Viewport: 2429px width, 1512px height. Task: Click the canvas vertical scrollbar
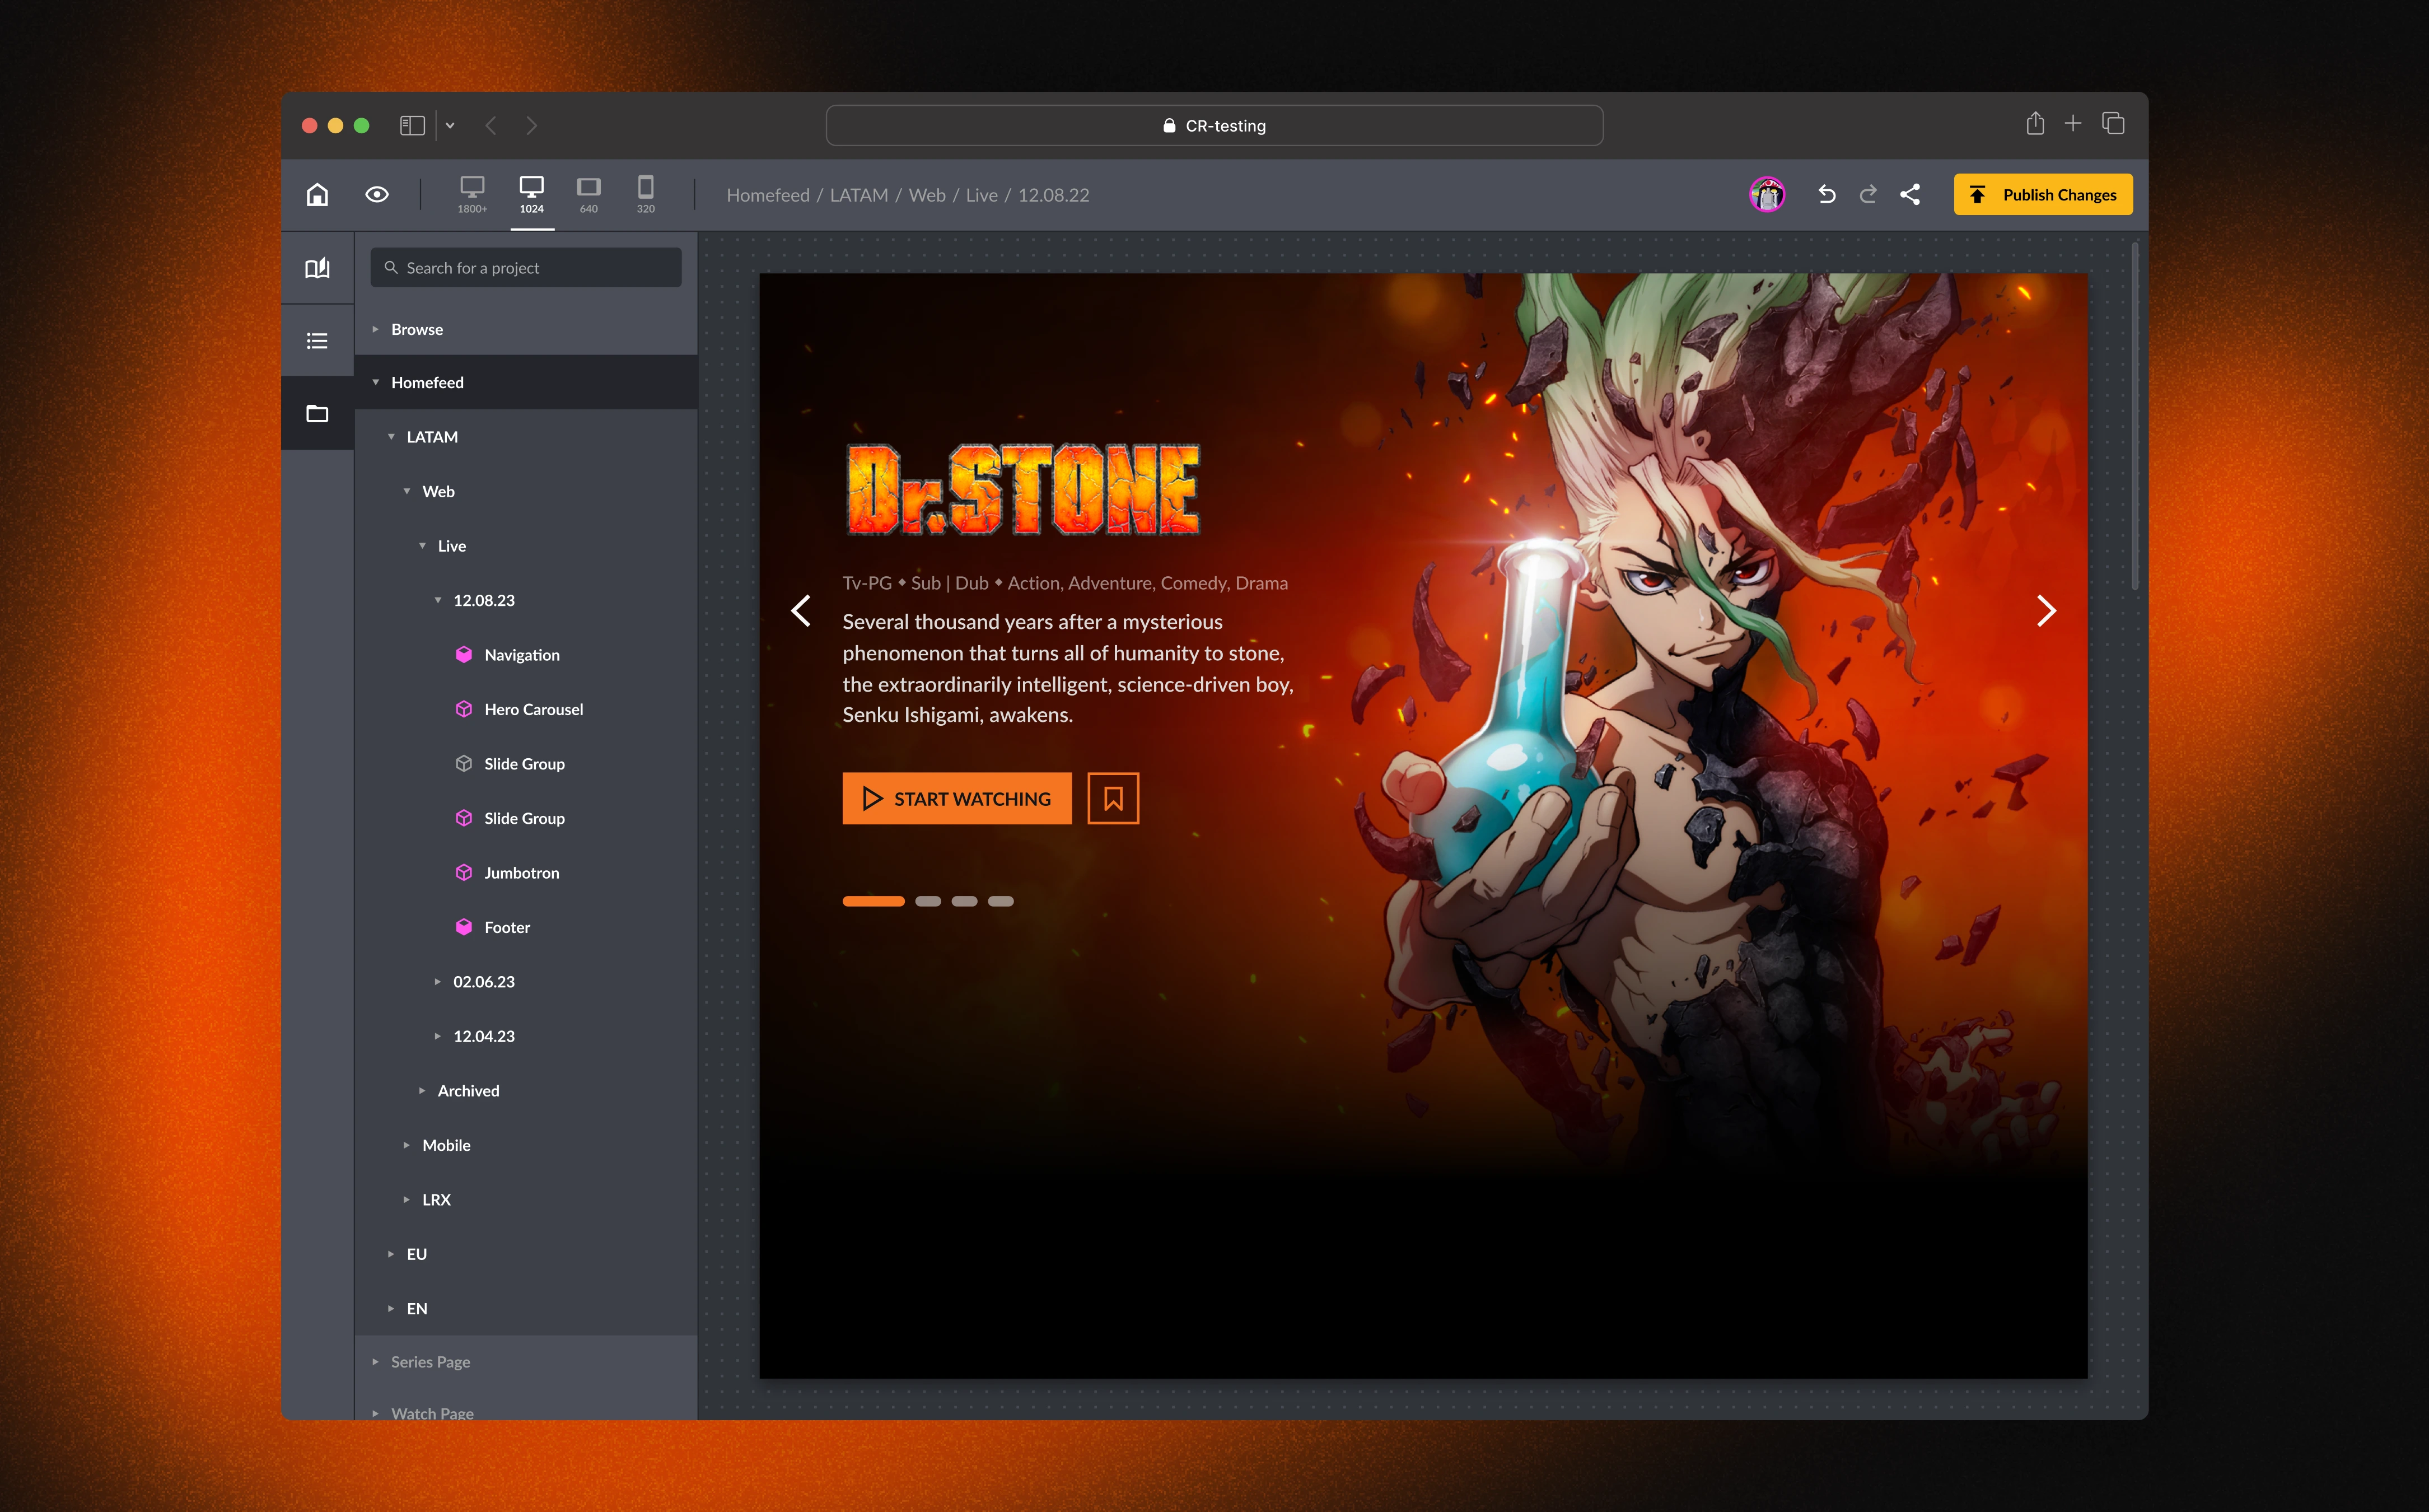point(2135,416)
